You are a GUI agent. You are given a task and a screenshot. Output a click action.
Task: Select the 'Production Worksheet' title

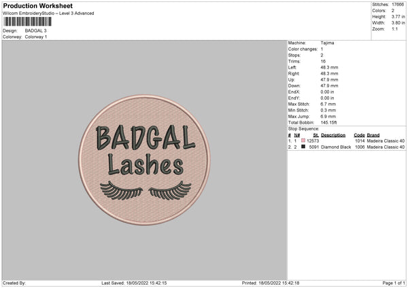click(x=37, y=5)
